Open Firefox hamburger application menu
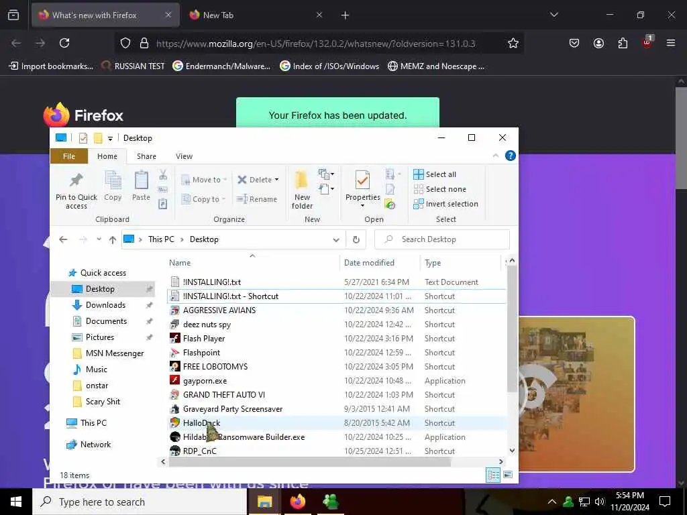The image size is (687, 515). 671,43
